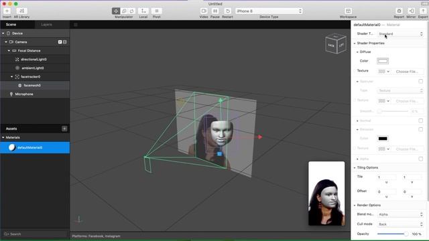Open Diffuse texture selector dropdown
This screenshot has width=429, height=241.
click(x=384, y=72)
